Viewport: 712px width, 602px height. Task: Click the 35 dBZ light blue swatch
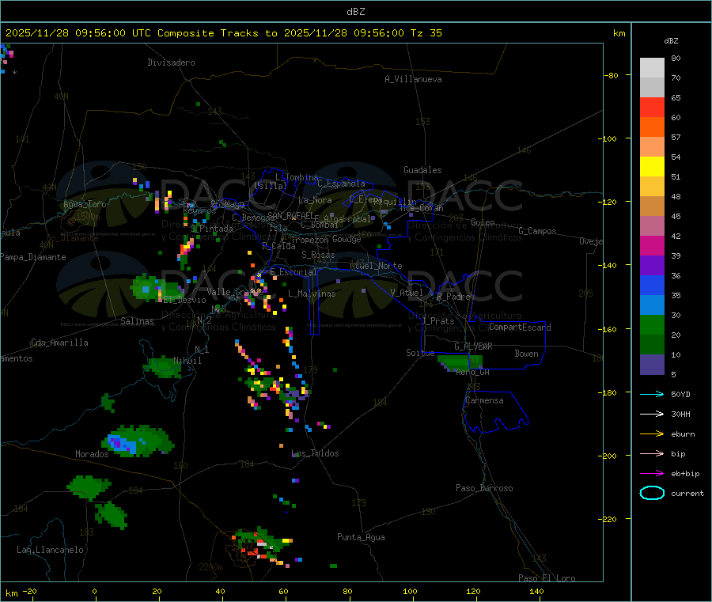[652, 305]
